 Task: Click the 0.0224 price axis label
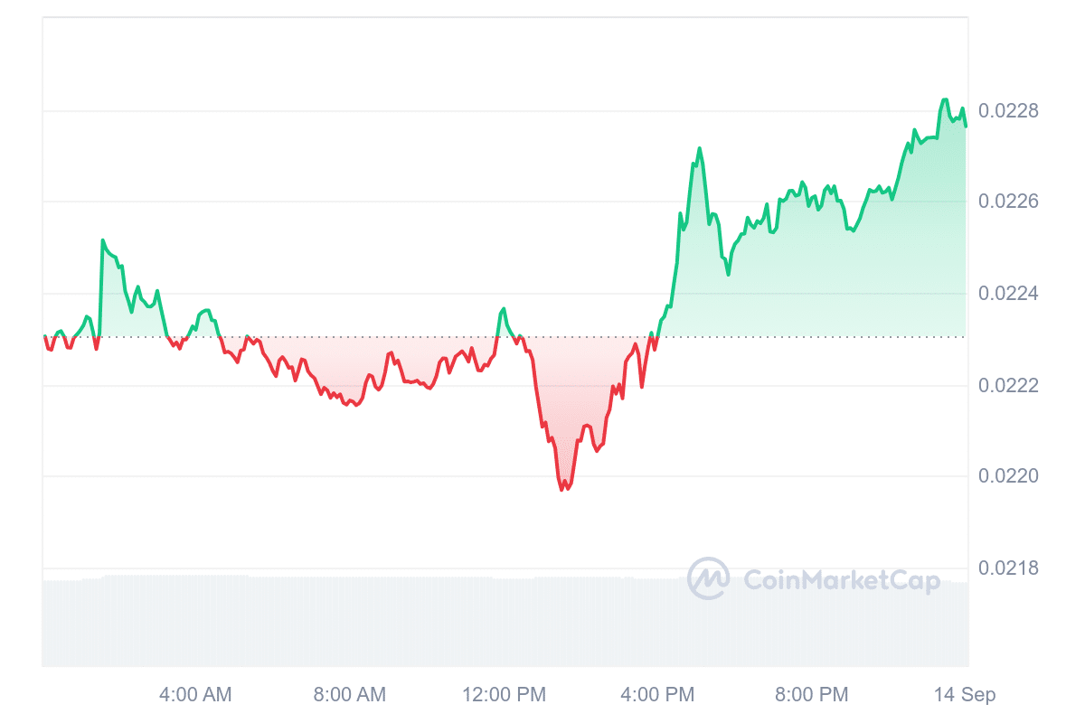coord(1009,294)
